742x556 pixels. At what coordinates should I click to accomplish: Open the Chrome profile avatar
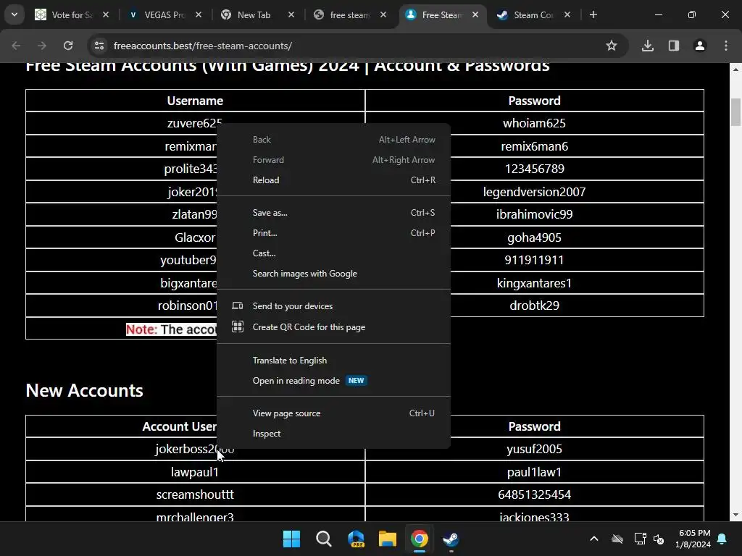tap(699, 46)
